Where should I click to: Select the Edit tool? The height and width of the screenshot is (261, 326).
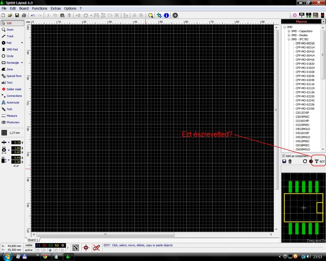[x=12, y=23]
